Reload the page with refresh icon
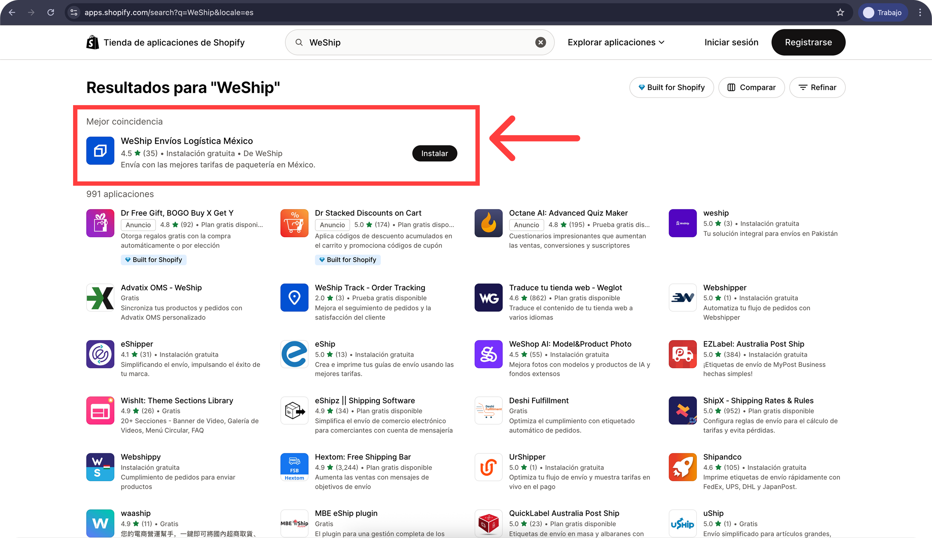 [51, 13]
